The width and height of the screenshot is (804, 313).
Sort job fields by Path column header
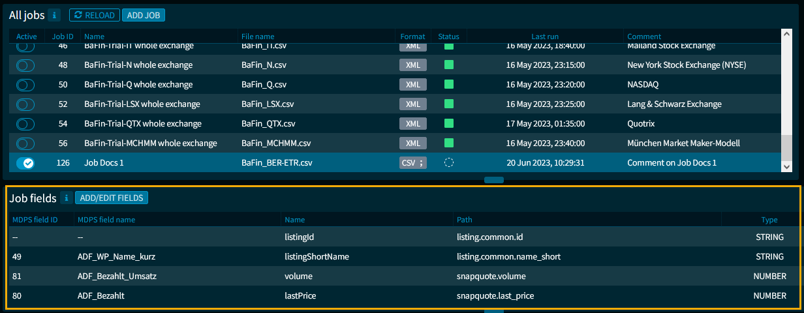tap(465, 220)
